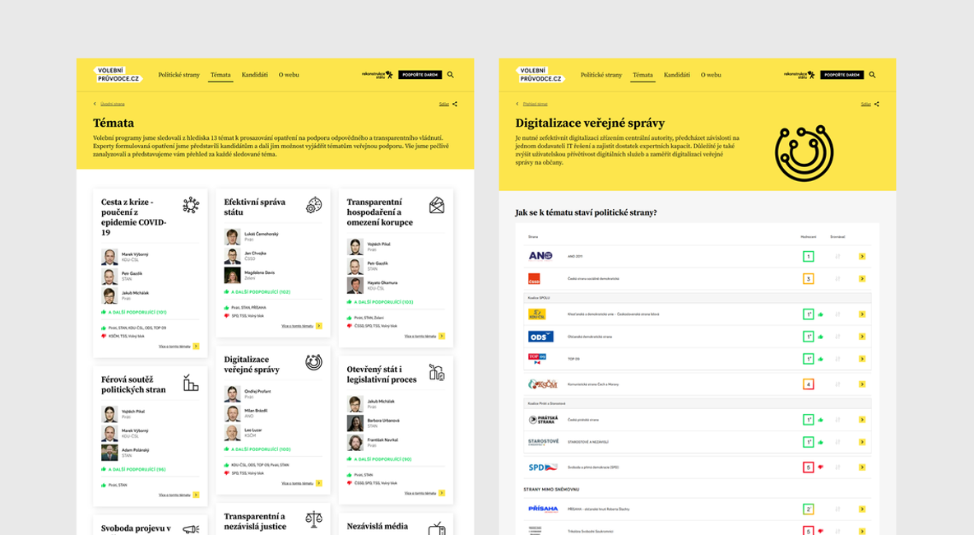Click Lukáš Černohorský's photo
Viewport: 974px width, 535px height.
point(232,237)
